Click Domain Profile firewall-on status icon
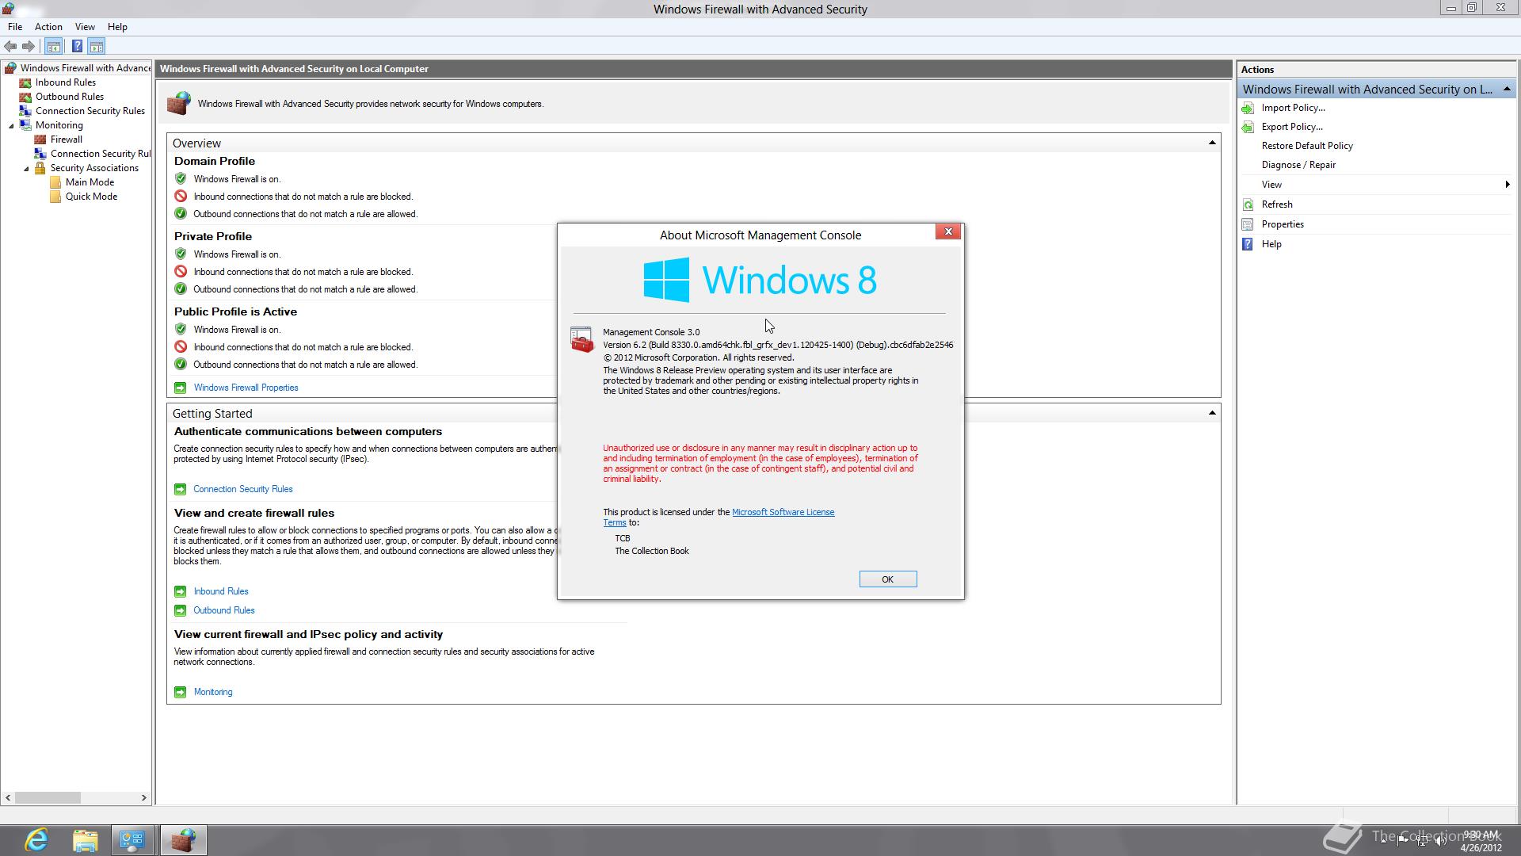The height and width of the screenshot is (856, 1521). tap(181, 178)
